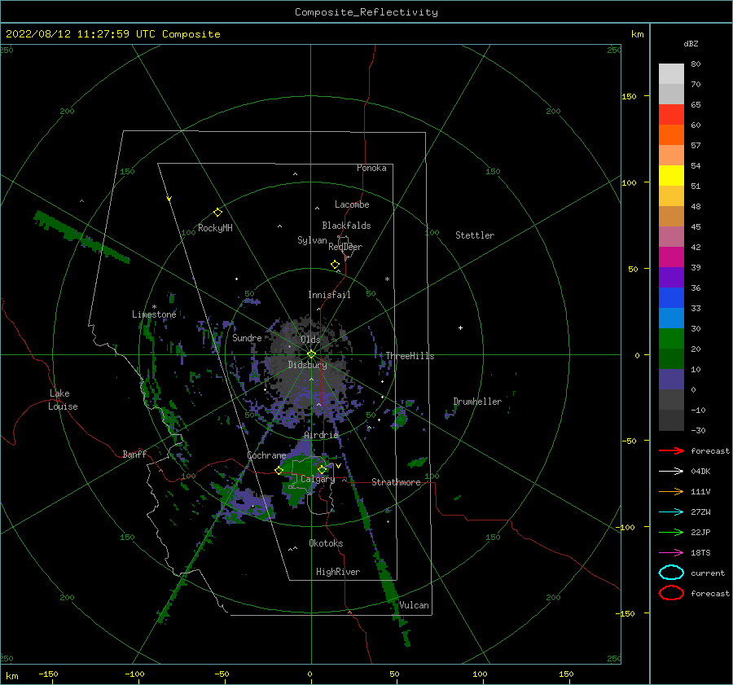Click the Calgary city label
Viewport: 733px width, 685px height.
click(x=318, y=479)
